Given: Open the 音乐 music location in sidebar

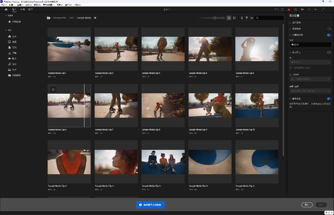Looking at the screenshot, I should (x=12, y=64).
